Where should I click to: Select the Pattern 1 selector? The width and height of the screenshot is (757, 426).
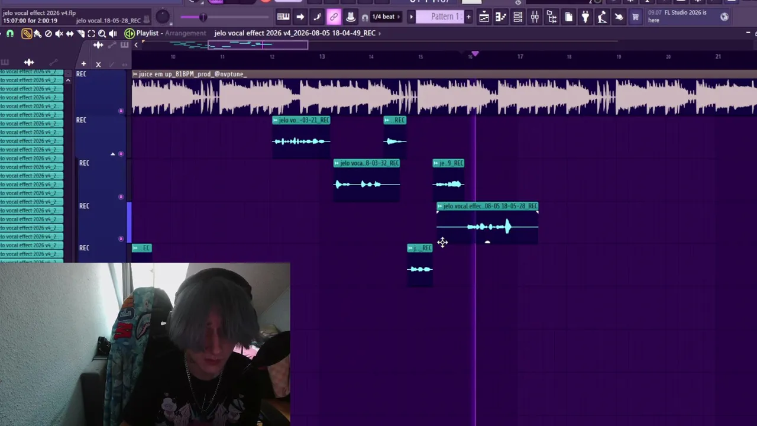440,17
